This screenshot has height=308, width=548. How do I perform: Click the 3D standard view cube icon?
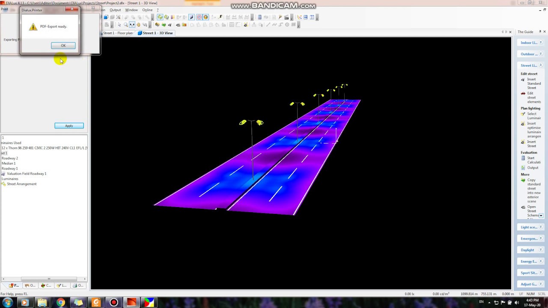click(106, 17)
